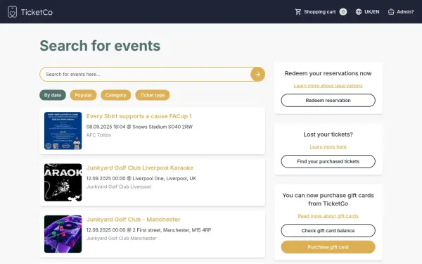This screenshot has height=264, width=422.
Task: Click the 2 First street, Manchester date line
Action: coord(148,230)
